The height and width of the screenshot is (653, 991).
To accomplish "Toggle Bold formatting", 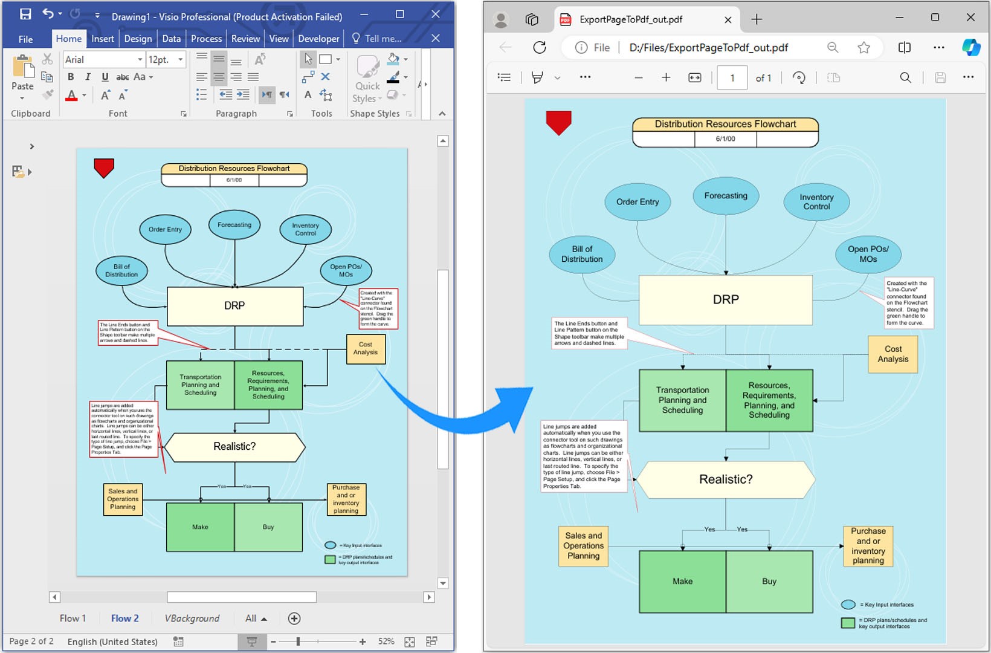I will tap(70, 77).
